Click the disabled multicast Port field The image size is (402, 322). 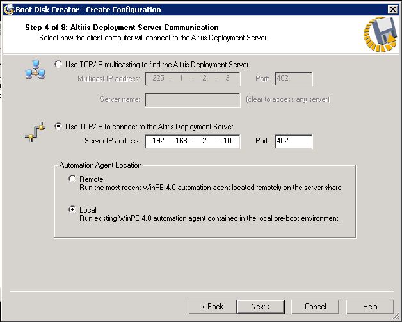point(294,79)
